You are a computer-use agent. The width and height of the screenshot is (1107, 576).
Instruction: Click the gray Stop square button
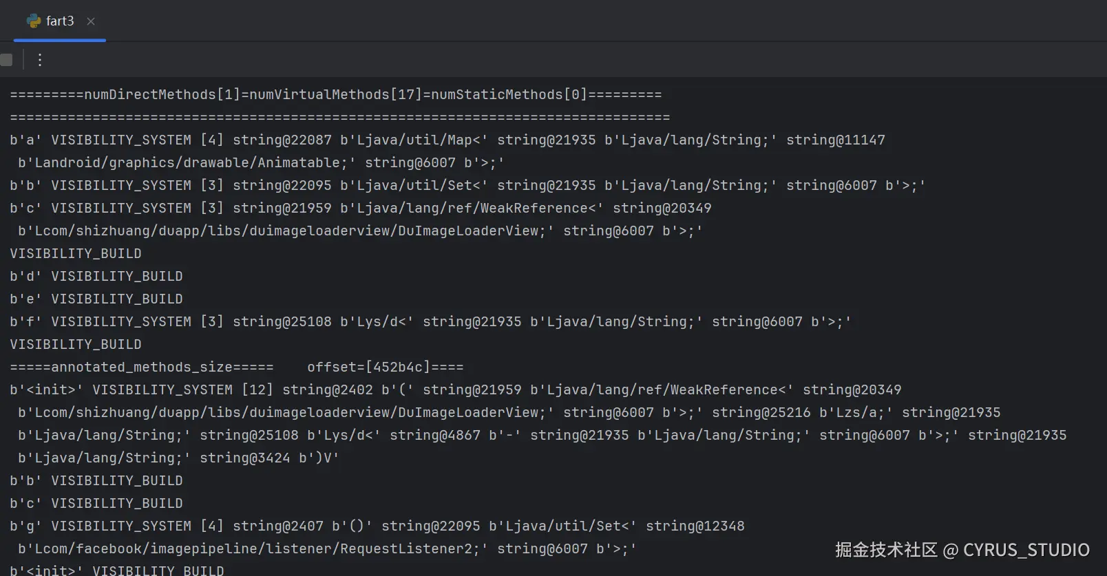click(6, 60)
